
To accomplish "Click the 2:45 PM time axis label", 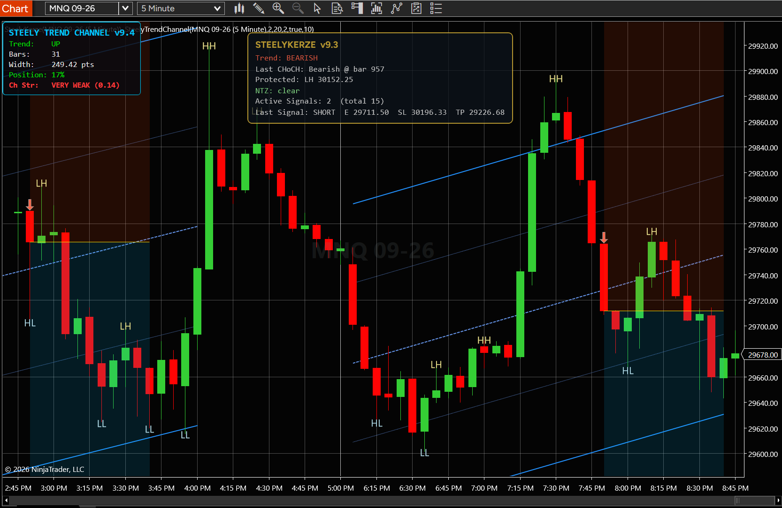I will [18, 488].
